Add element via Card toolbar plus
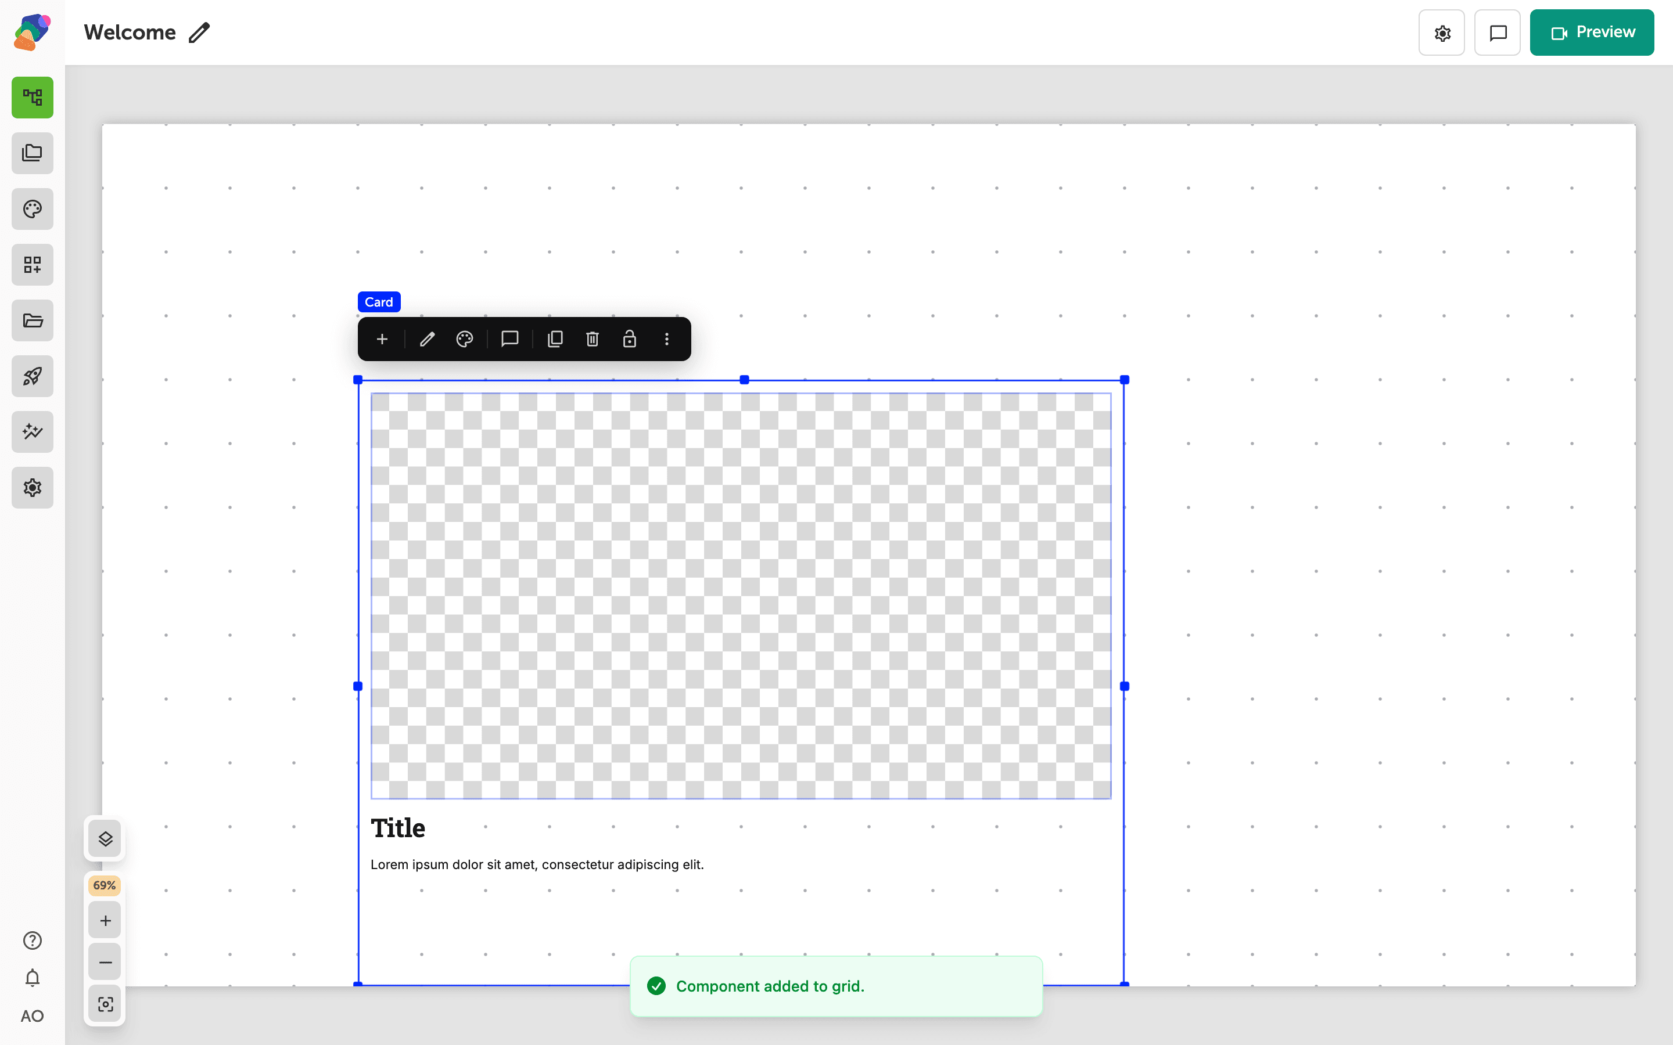 pyautogui.click(x=382, y=338)
